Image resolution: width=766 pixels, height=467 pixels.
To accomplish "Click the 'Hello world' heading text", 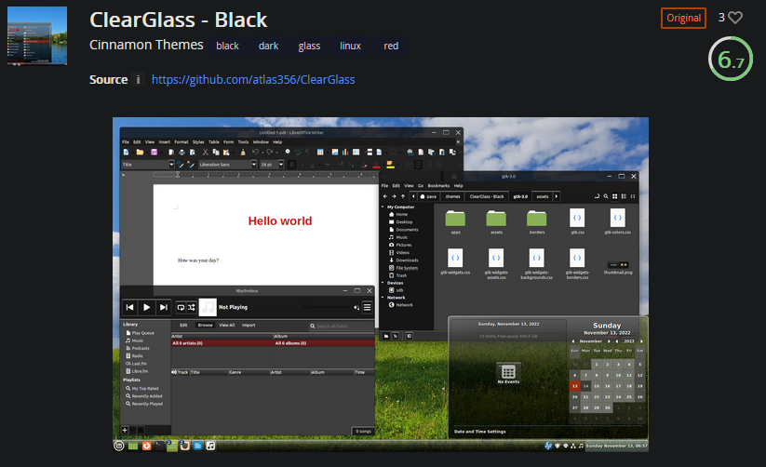I will 280,221.
